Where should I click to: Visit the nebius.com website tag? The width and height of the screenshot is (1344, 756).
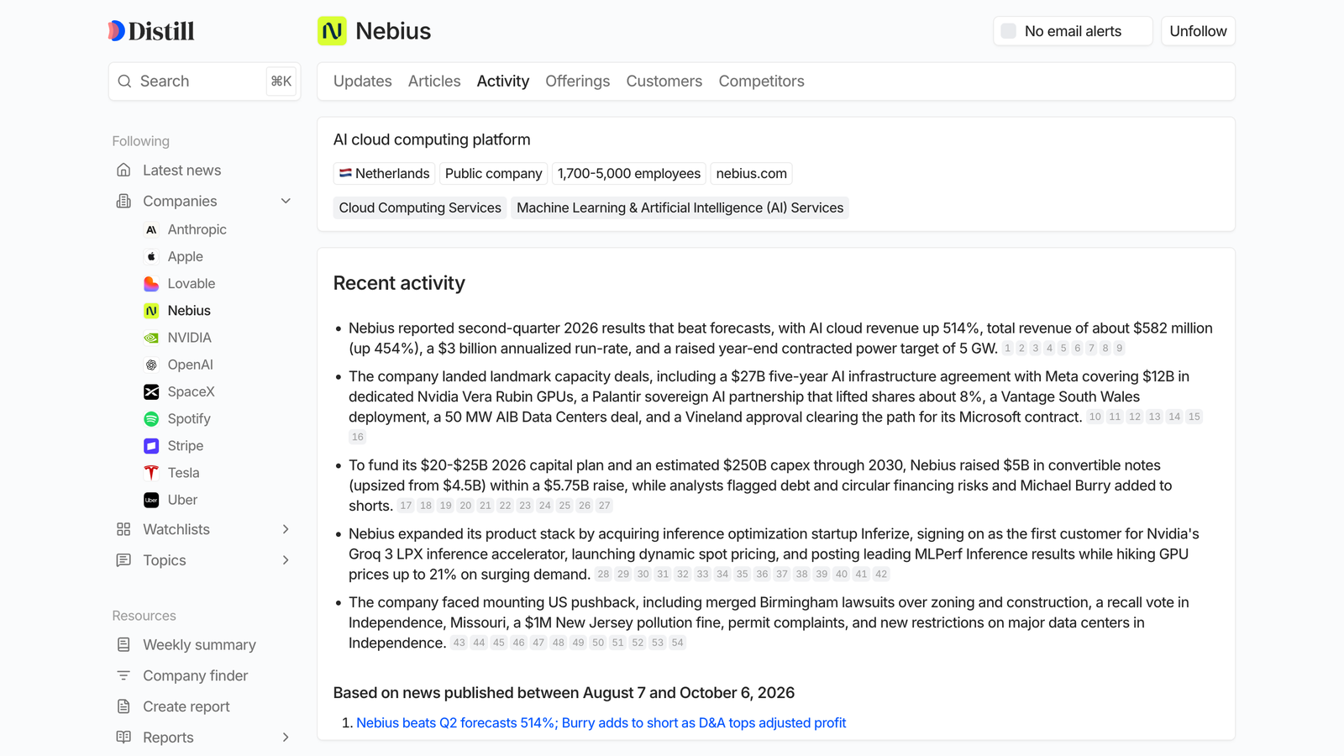pyautogui.click(x=752, y=174)
